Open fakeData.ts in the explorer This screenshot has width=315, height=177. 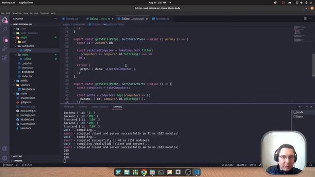(x=34, y=89)
